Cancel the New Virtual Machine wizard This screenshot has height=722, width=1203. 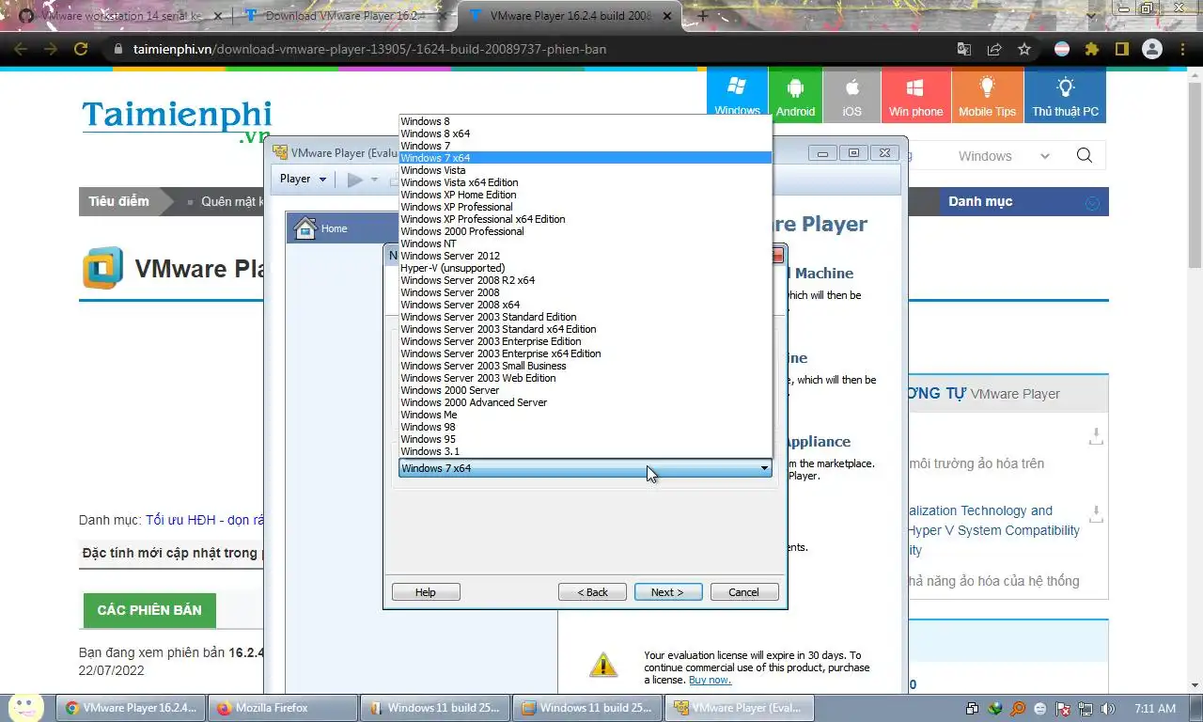(744, 592)
